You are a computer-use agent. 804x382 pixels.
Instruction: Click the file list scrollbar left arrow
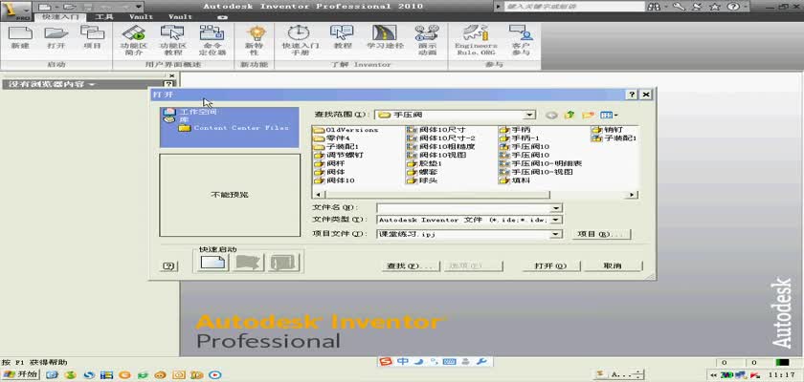tap(318, 195)
